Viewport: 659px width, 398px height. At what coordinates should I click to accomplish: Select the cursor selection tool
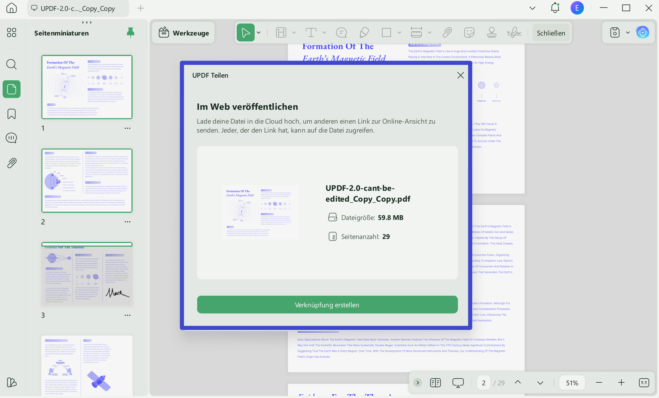(246, 33)
